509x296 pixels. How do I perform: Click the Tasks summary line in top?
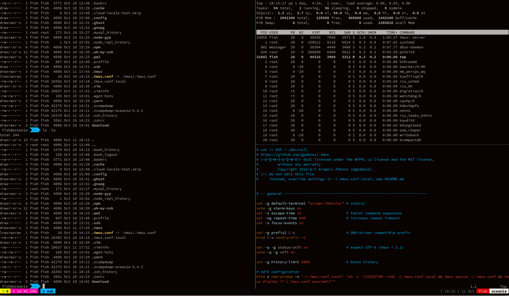click(x=329, y=8)
